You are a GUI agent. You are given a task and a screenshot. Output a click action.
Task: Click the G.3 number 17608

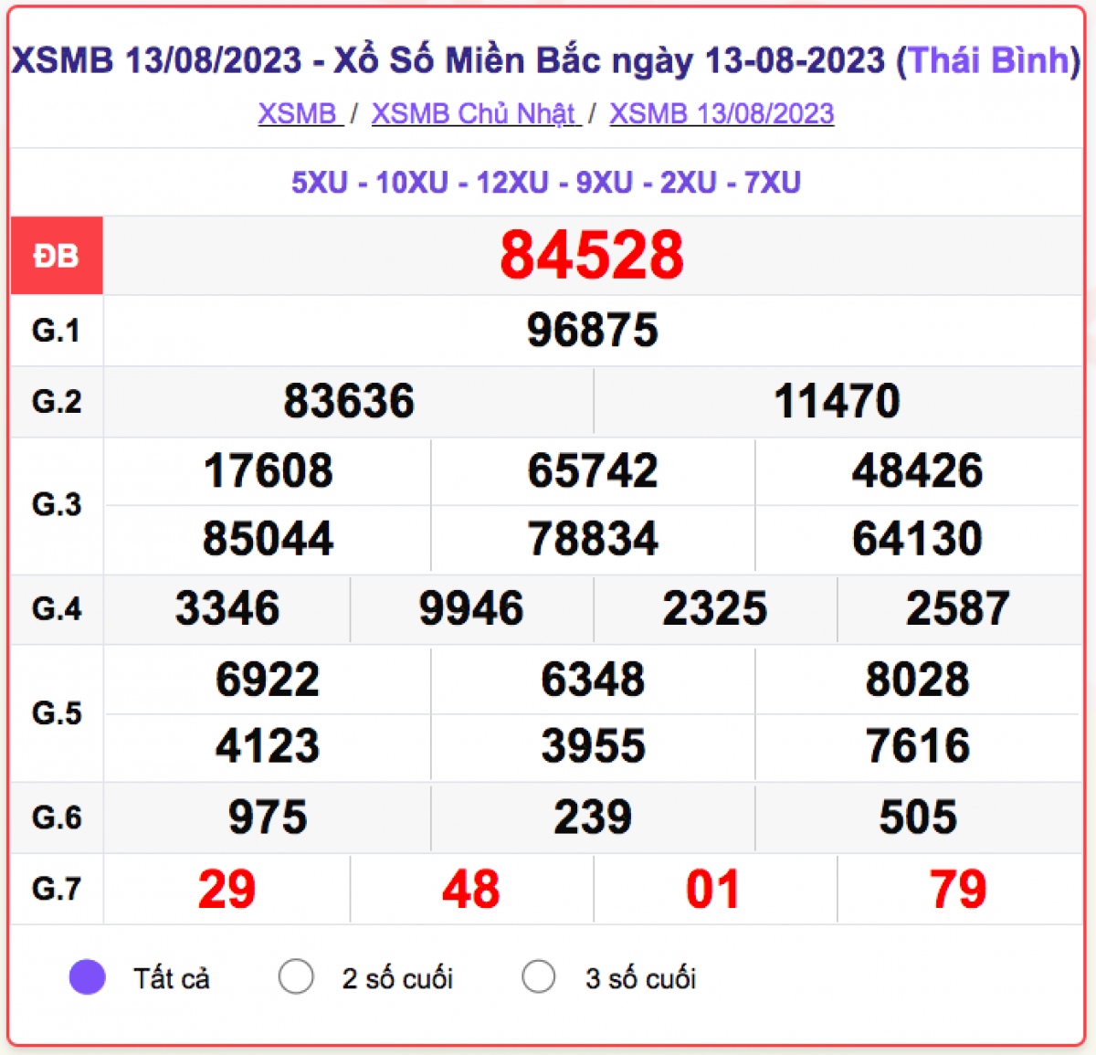pos(269,471)
